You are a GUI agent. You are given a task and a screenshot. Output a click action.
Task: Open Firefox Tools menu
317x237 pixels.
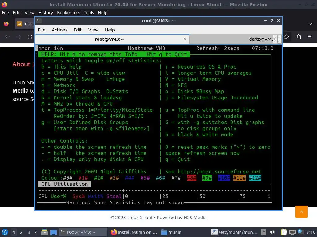(89, 13)
